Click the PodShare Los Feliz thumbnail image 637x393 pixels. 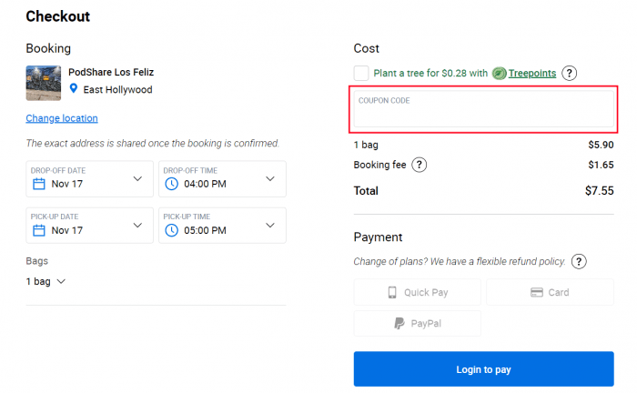pos(44,83)
